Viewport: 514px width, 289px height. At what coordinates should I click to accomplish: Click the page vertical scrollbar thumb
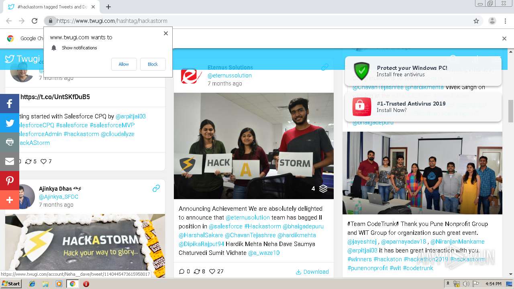pyautogui.click(x=511, y=110)
